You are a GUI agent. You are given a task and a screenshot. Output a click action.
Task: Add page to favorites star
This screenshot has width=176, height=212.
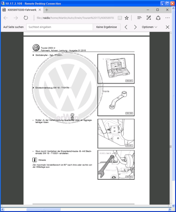(x=127, y=18)
